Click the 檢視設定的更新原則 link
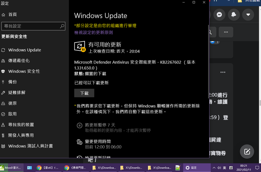The height and width of the screenshot is (172, 261). [x=94, y=32]
